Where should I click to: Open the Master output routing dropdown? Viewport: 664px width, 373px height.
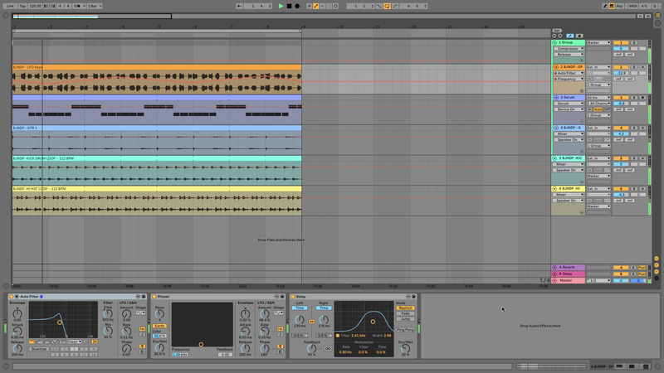tap(598, 280)
